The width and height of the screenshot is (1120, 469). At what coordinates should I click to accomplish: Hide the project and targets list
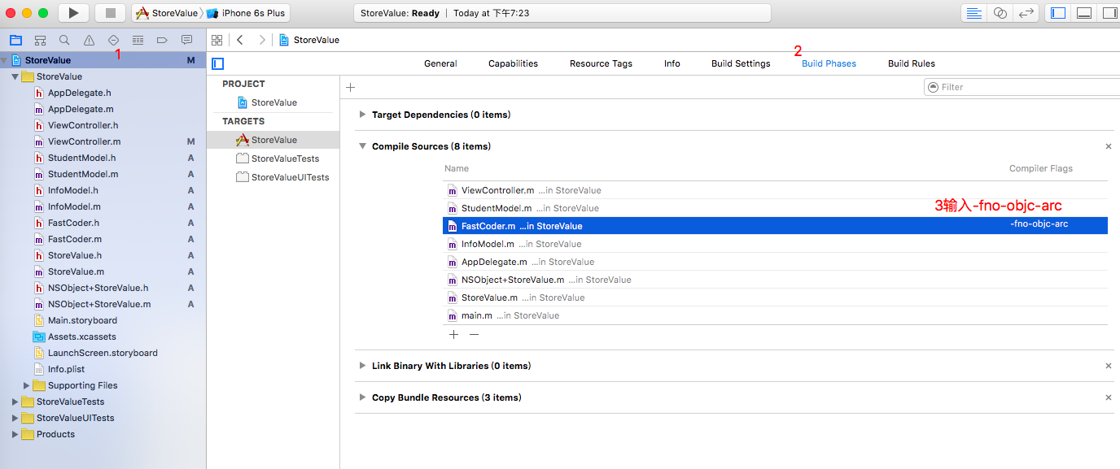217,63
